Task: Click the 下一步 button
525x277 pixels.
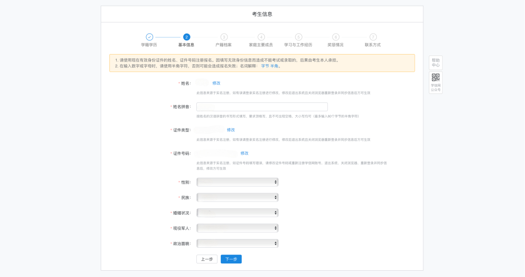Action: pyautogui.click(x=231, y=259)
